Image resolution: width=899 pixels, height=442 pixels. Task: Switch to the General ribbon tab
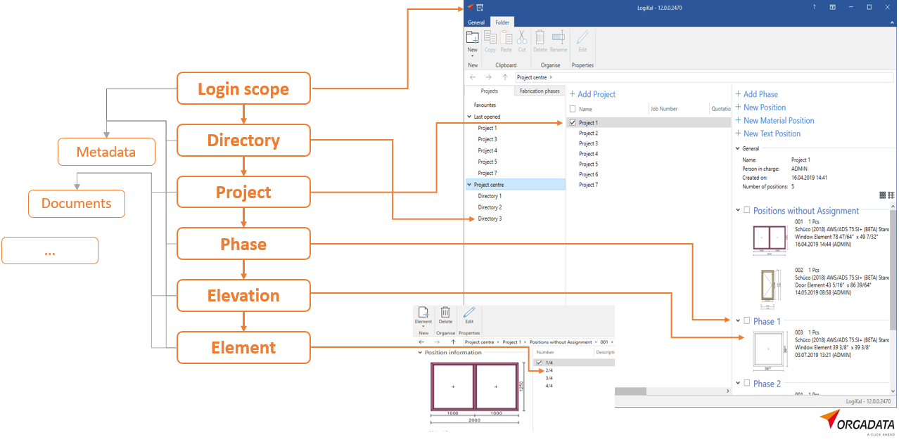coord(476,22)
